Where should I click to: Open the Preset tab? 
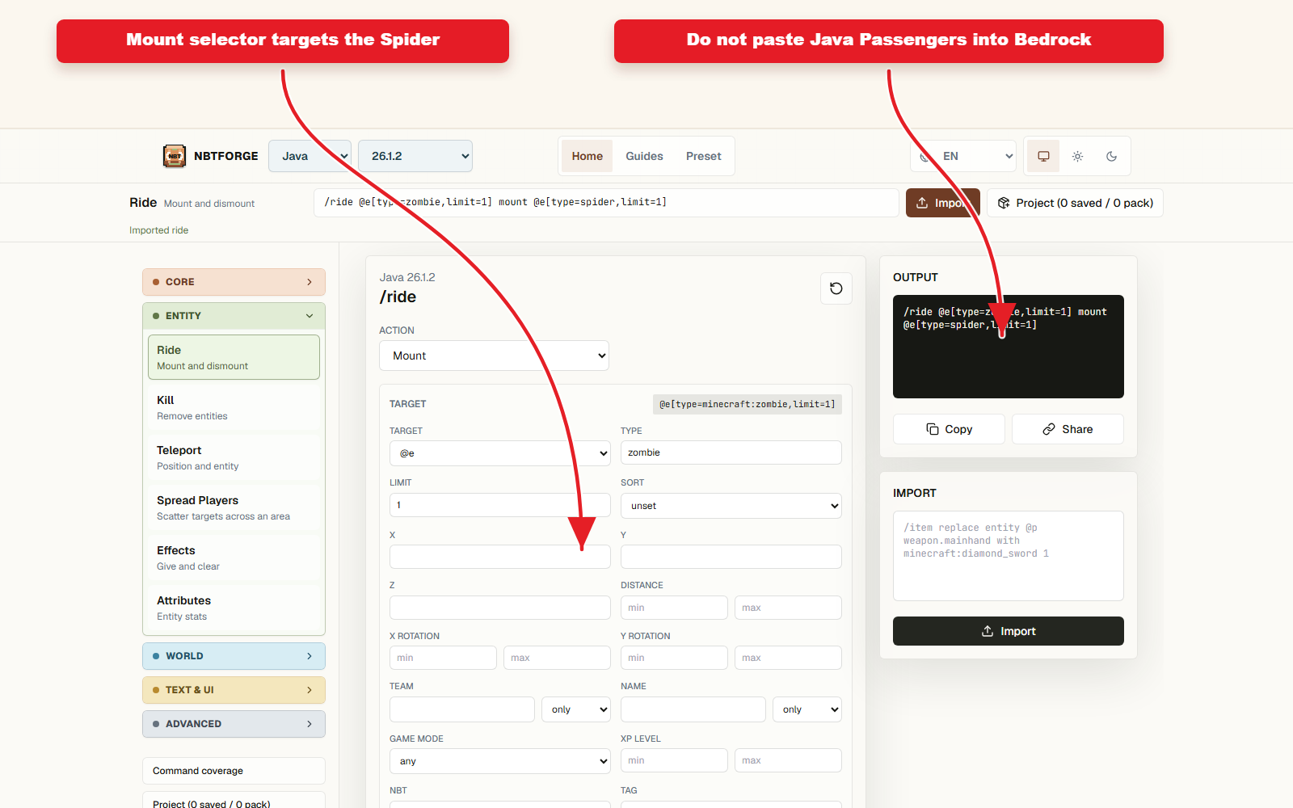(x=704, y=156)
